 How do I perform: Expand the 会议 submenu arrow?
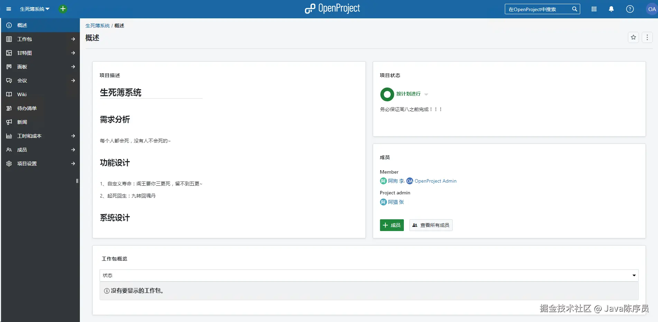point(73,81)
